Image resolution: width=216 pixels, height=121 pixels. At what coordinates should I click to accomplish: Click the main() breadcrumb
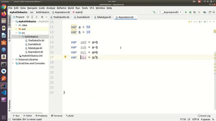click(x=78, y=12)
